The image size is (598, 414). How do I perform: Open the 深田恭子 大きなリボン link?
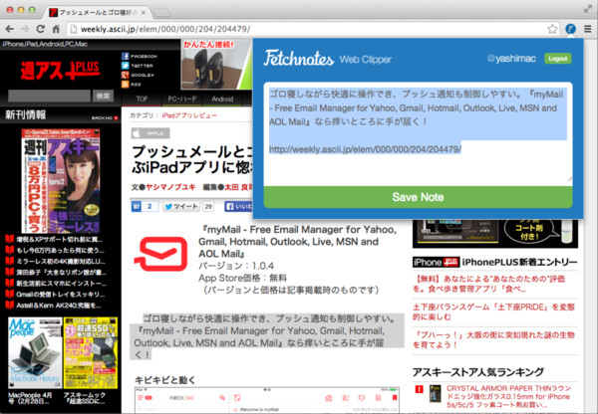coord(61,273)
